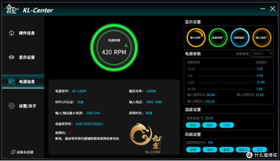
Task: Choose the 环境 temperature button
Action: [x=226, y=125]
